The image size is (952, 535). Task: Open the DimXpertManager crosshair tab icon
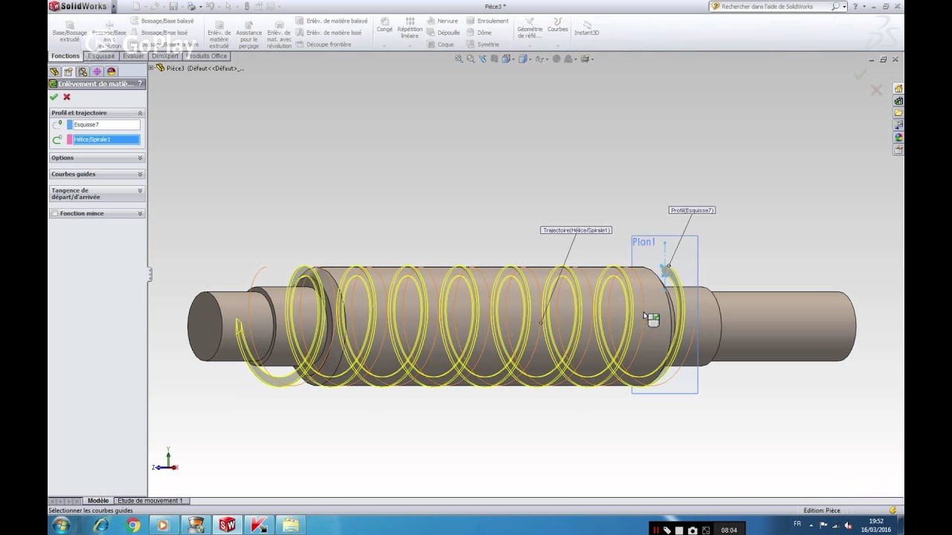click(x=97, y=71)
